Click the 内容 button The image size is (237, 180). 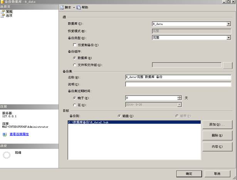217,147
